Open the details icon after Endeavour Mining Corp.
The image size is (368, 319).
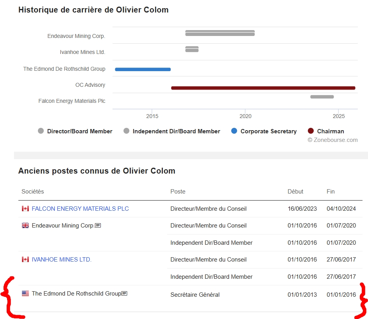point(98,226)
